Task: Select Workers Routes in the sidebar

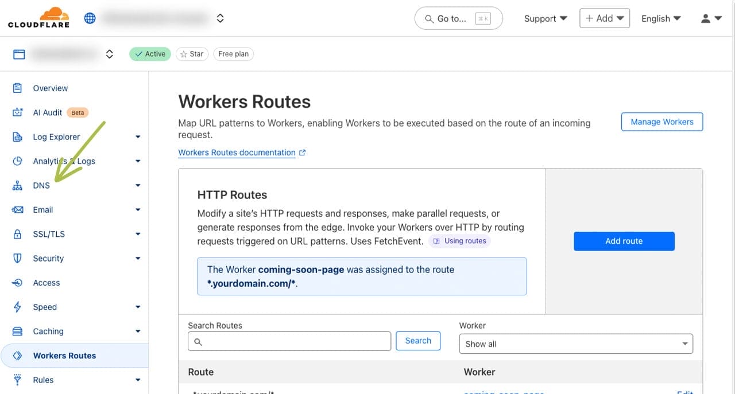Action: pos(74,356)
